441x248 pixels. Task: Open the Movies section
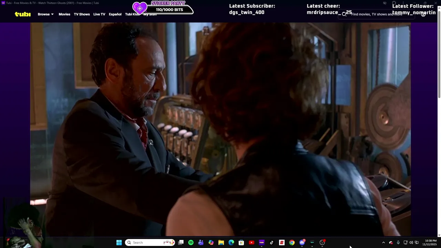pyautogui.click(x=64, y=14)
